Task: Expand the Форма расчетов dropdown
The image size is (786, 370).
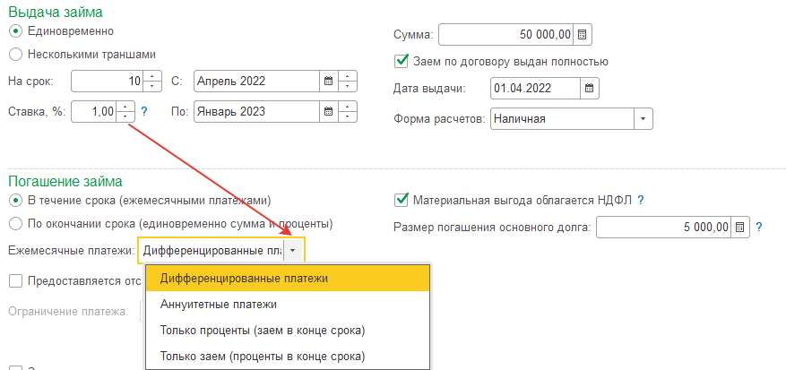Action: [x=643, y=118]
